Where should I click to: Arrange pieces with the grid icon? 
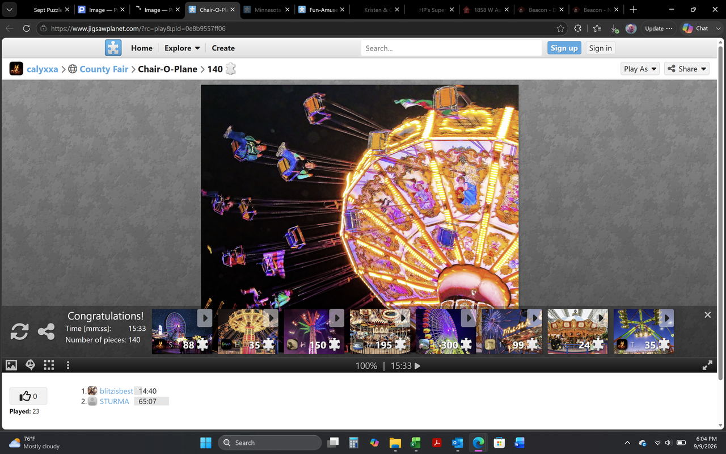[49, 365]
